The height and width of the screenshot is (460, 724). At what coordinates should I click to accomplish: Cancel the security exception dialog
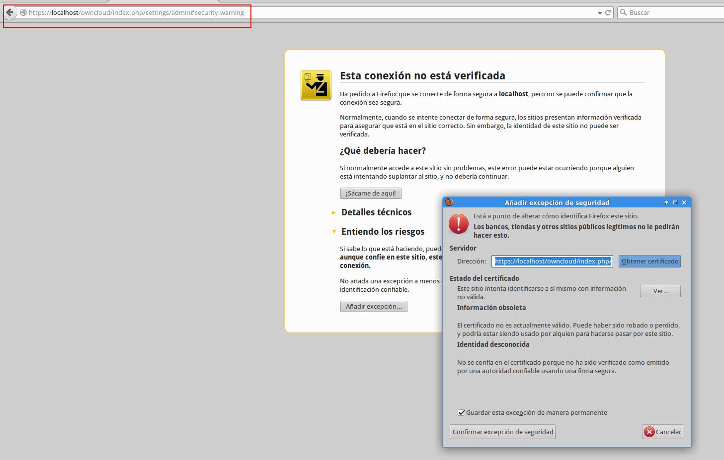click(663, 432)
